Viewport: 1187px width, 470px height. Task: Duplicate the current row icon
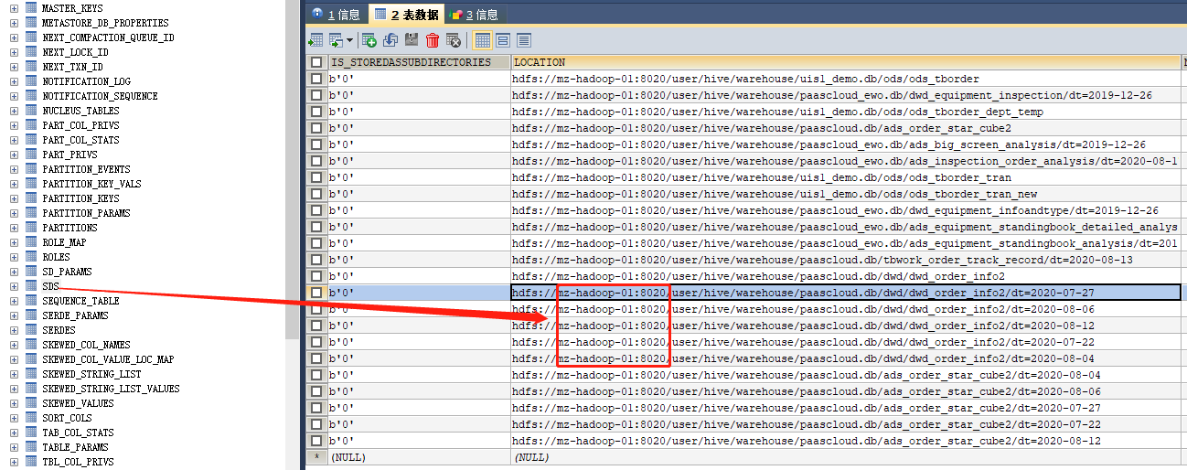pyautogui.click(x=390, y=40)
